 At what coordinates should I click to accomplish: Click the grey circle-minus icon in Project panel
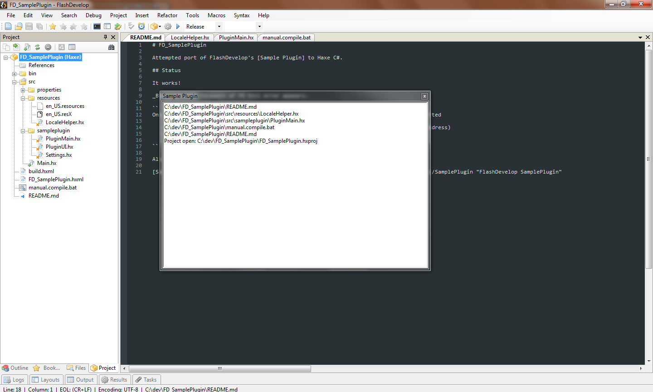pos(48,47)
